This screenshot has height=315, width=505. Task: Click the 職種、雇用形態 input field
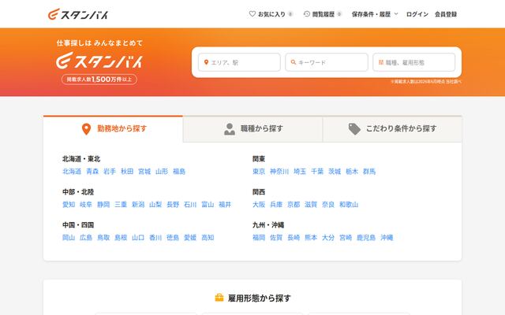pyautogui.click(x=413, y=62)
